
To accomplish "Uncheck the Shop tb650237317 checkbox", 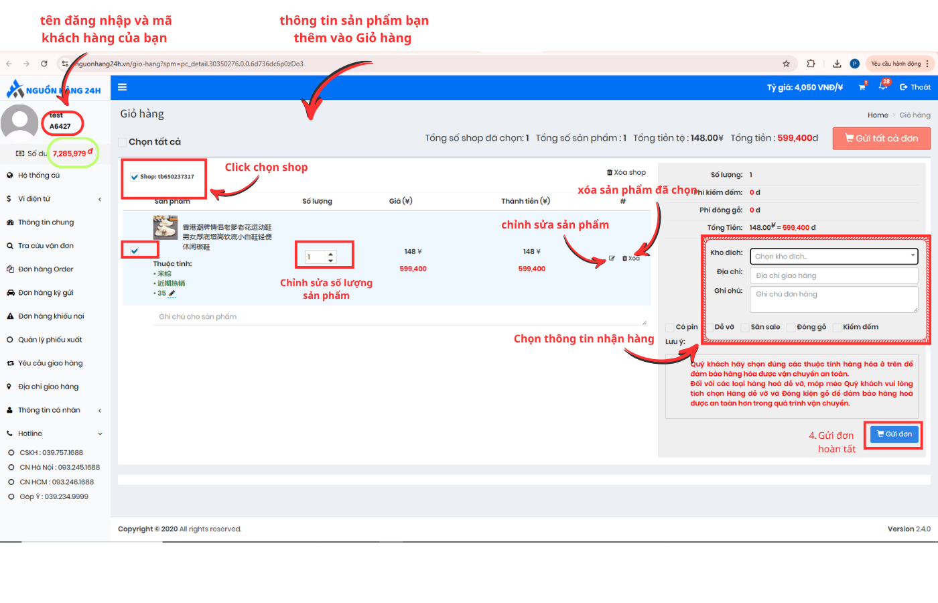I will (135, 177).
